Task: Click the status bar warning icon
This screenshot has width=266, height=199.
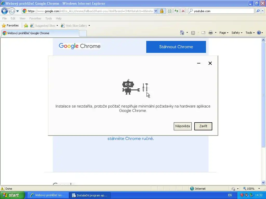Action: pyautogui.click(x=3, y=189)
